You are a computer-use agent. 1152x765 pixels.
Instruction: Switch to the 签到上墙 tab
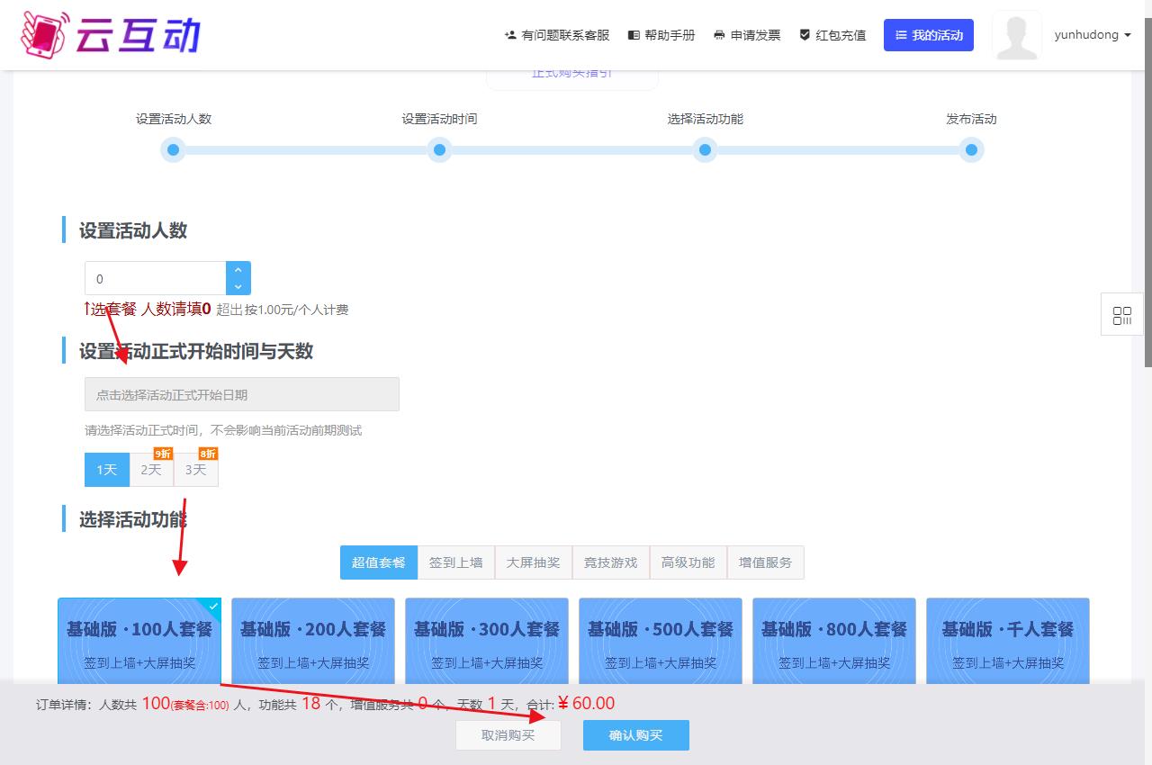pyautogui.click(x=455, y=562)
